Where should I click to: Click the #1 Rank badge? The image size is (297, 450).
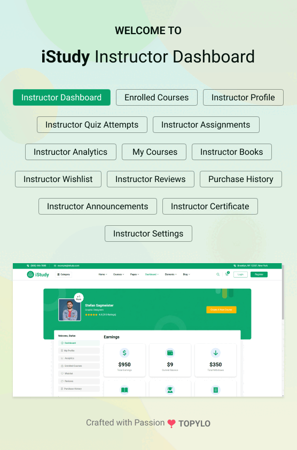click(x=79, y=298)
